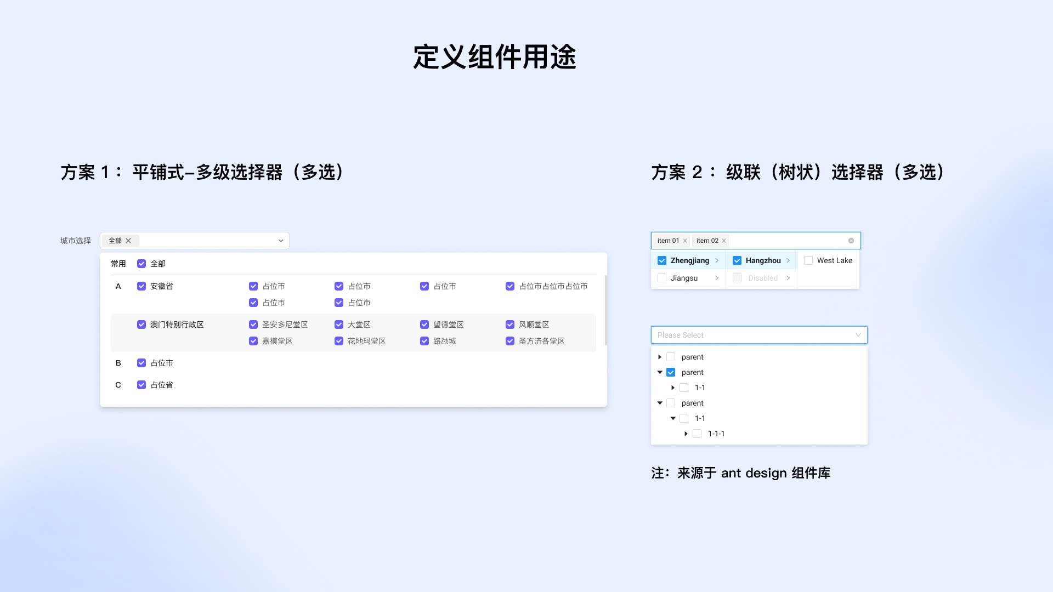Toggle the 安徽省 checkbox selection
The height and width of the screenshot is (592, 1053).
click(x=141, y=286)
